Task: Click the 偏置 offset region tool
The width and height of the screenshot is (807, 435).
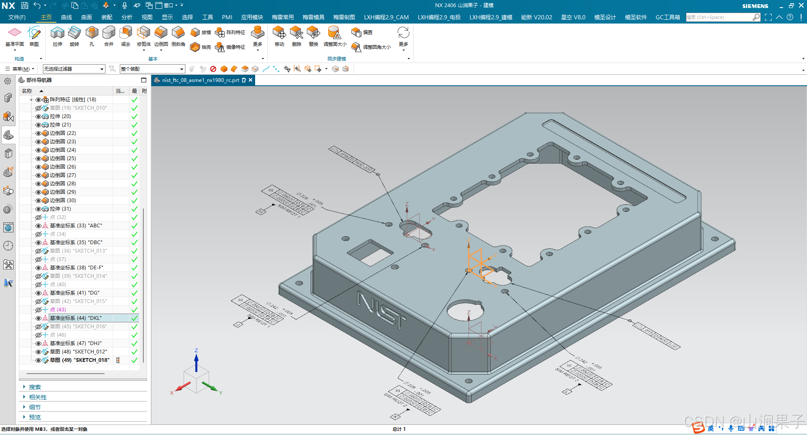Action: pos(362,32)
